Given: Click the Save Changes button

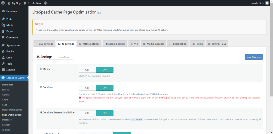Looking at the screenshot, I should click(x=254, y=57).
